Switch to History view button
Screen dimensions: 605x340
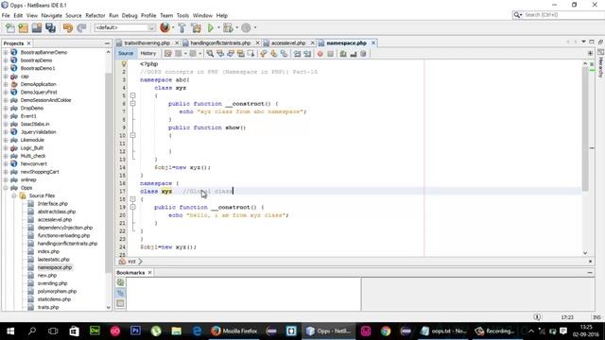point(148,54)
